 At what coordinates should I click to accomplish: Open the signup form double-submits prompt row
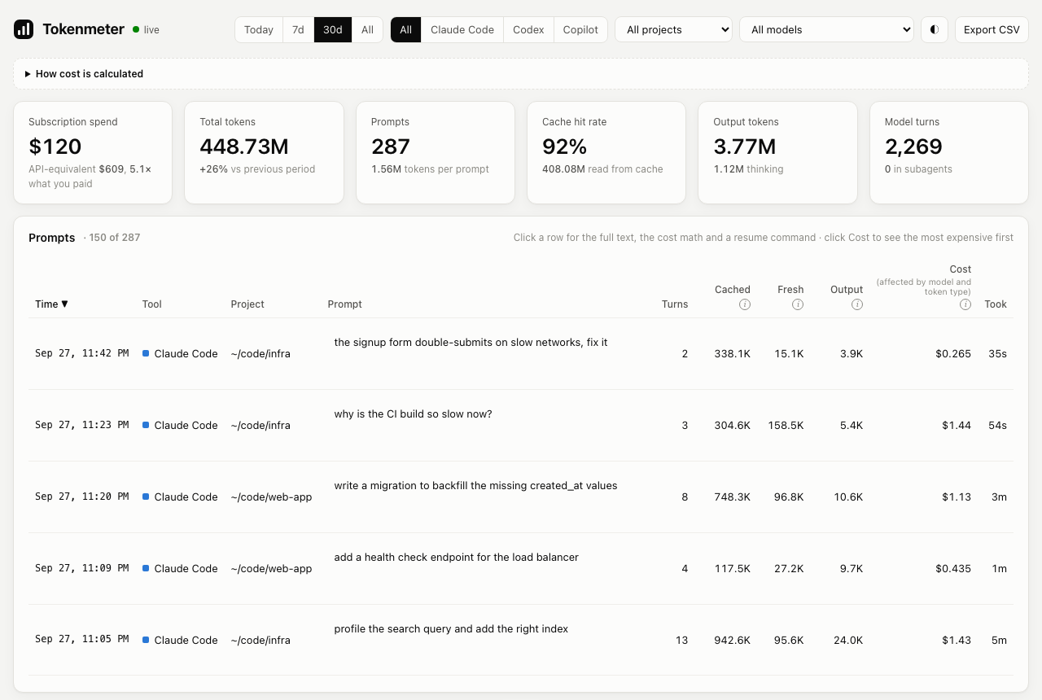point(521,353)
